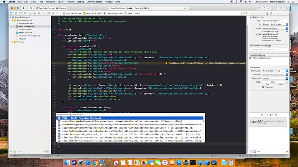
Task: Open the File inspector tab
Action: [x=267, y=13]
